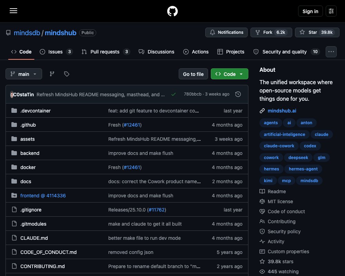Click the Security policy shield icon
Viewport: 345px width, 276px height.
[x=262, y=231]
